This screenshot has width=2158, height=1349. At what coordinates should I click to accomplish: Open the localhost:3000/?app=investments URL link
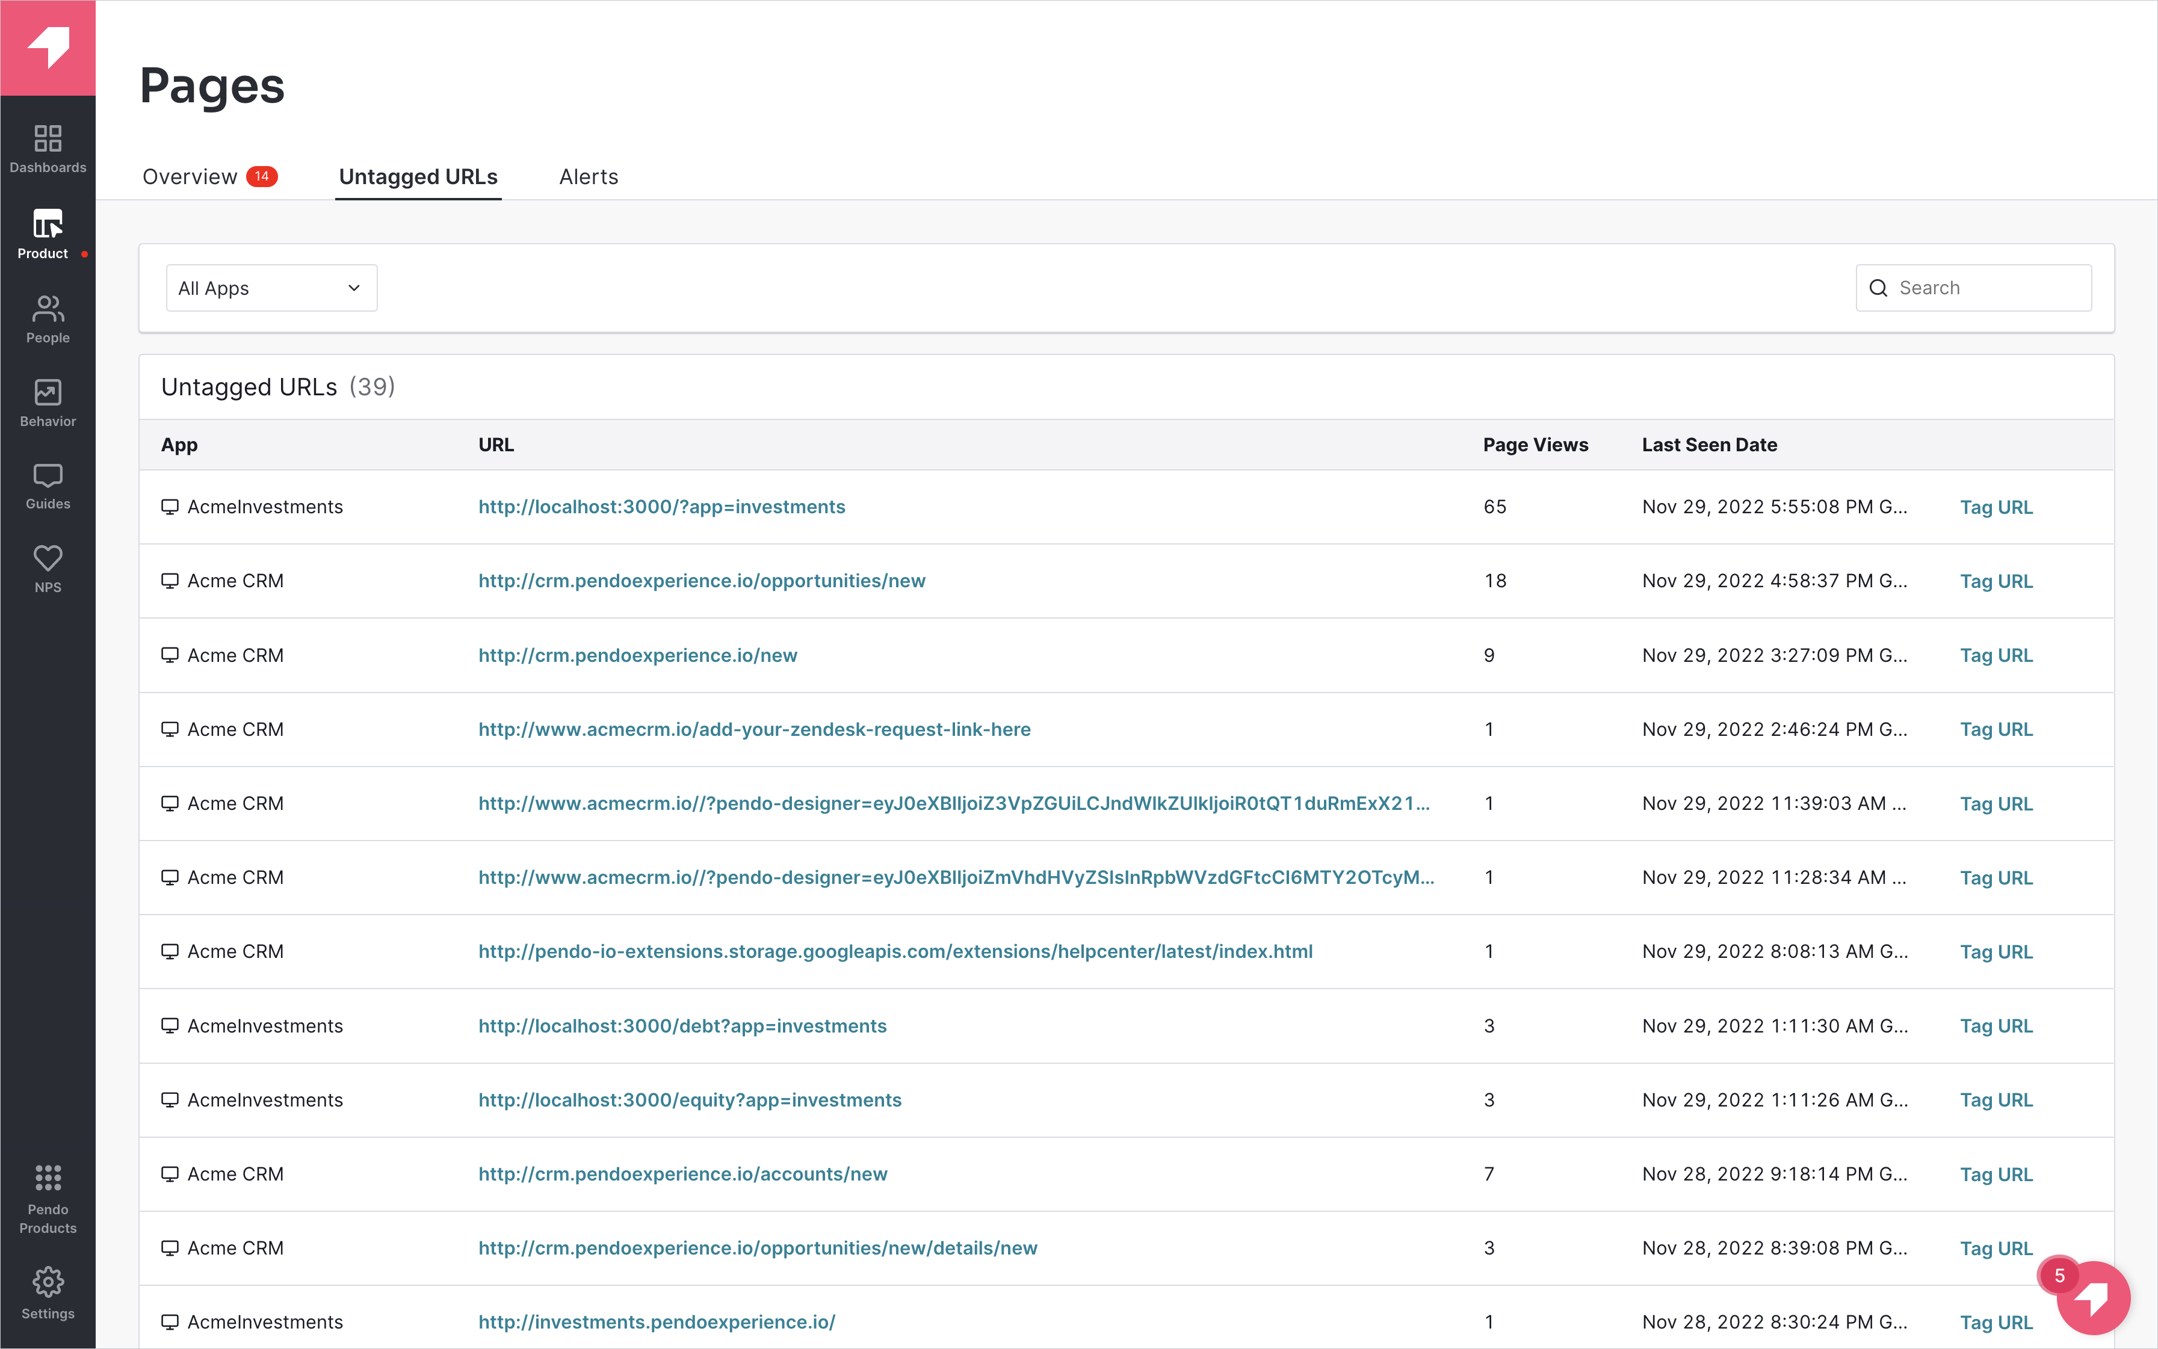click(662, 507)
